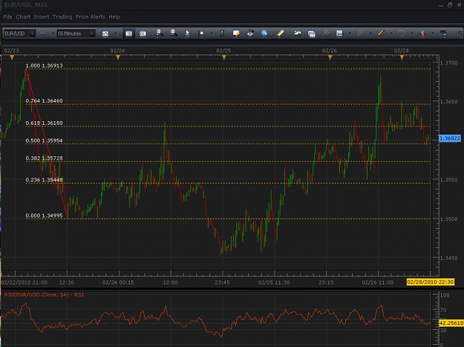464x347 pixels.
Task: Click the highlighted date 02/28/2010 22:30
Action: tap(431, 282)
